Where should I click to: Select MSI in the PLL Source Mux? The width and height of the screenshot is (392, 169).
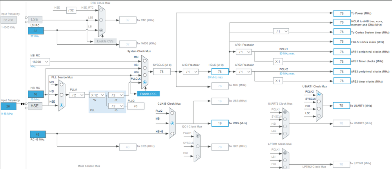62,85
